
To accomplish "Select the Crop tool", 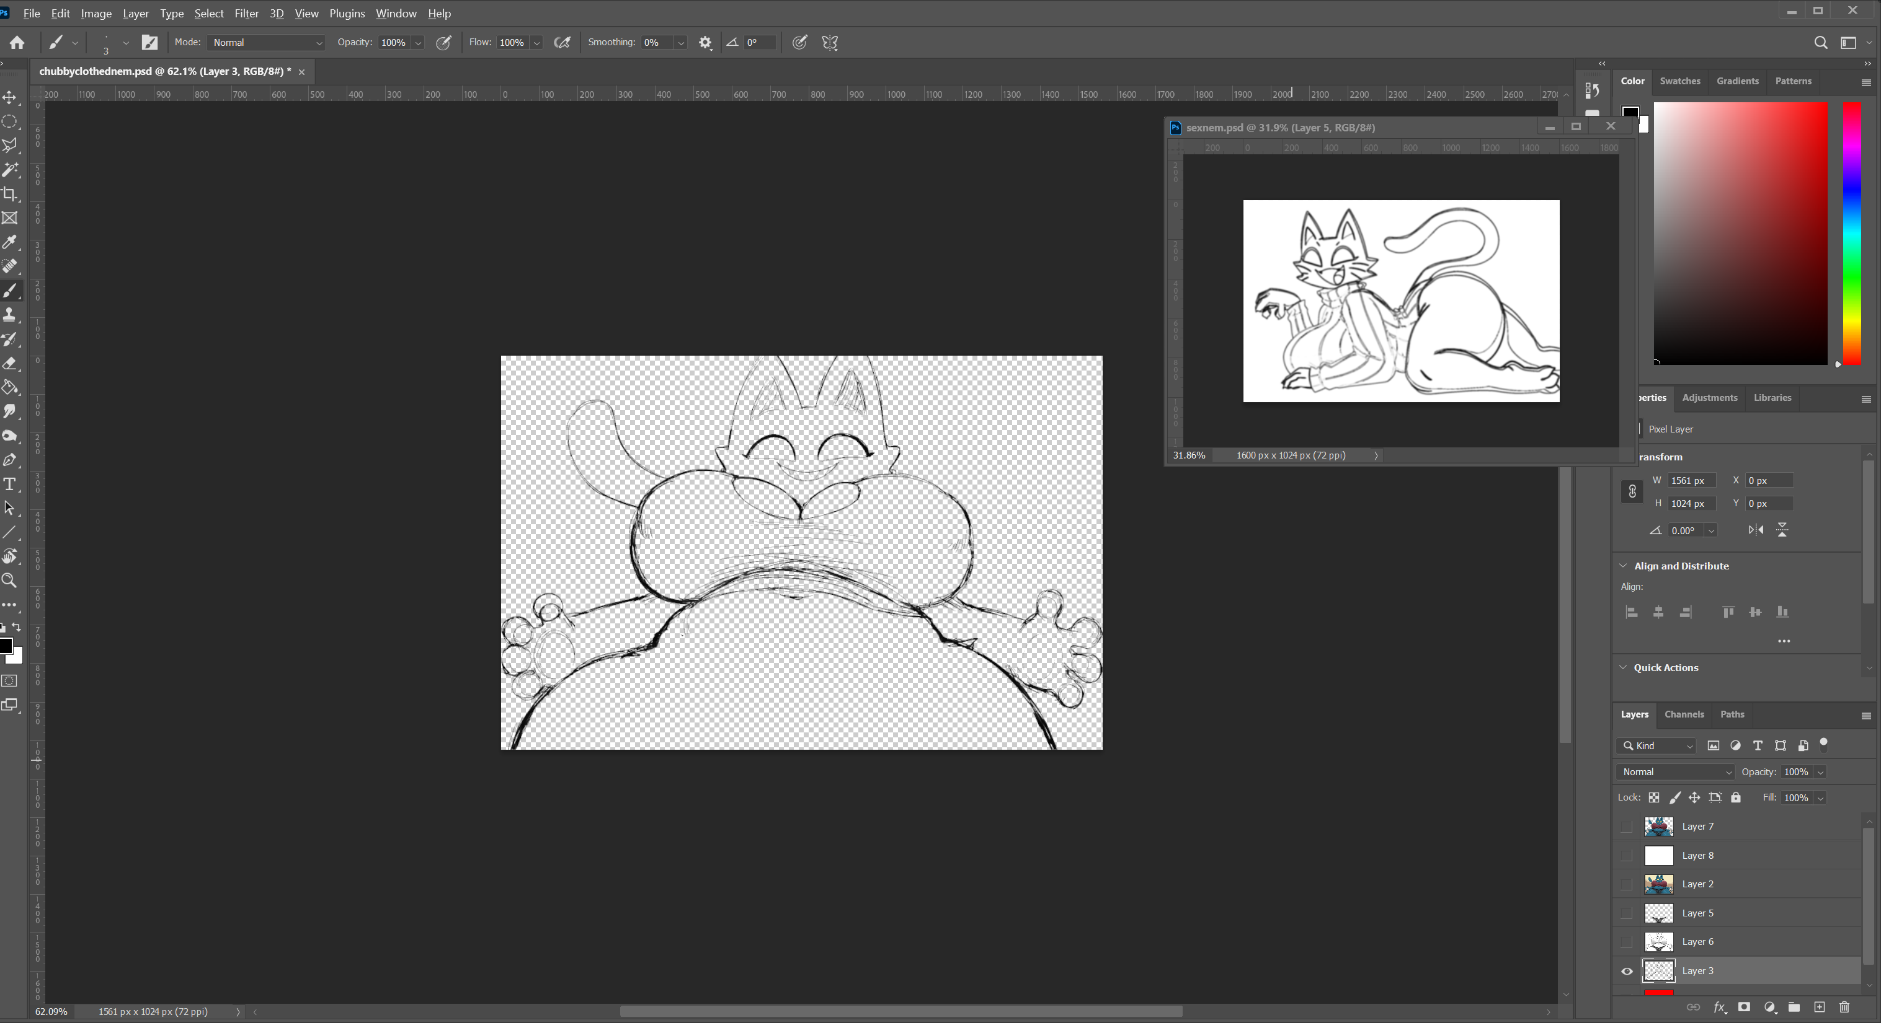I will point(10,194).
